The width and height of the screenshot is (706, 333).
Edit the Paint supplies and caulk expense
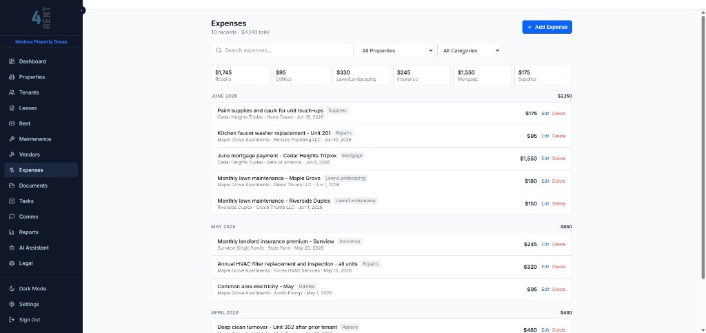[x=545, y=113]
